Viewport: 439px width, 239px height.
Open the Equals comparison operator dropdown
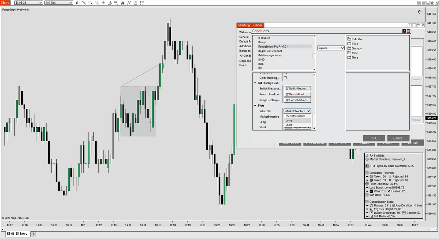(331, 48)
